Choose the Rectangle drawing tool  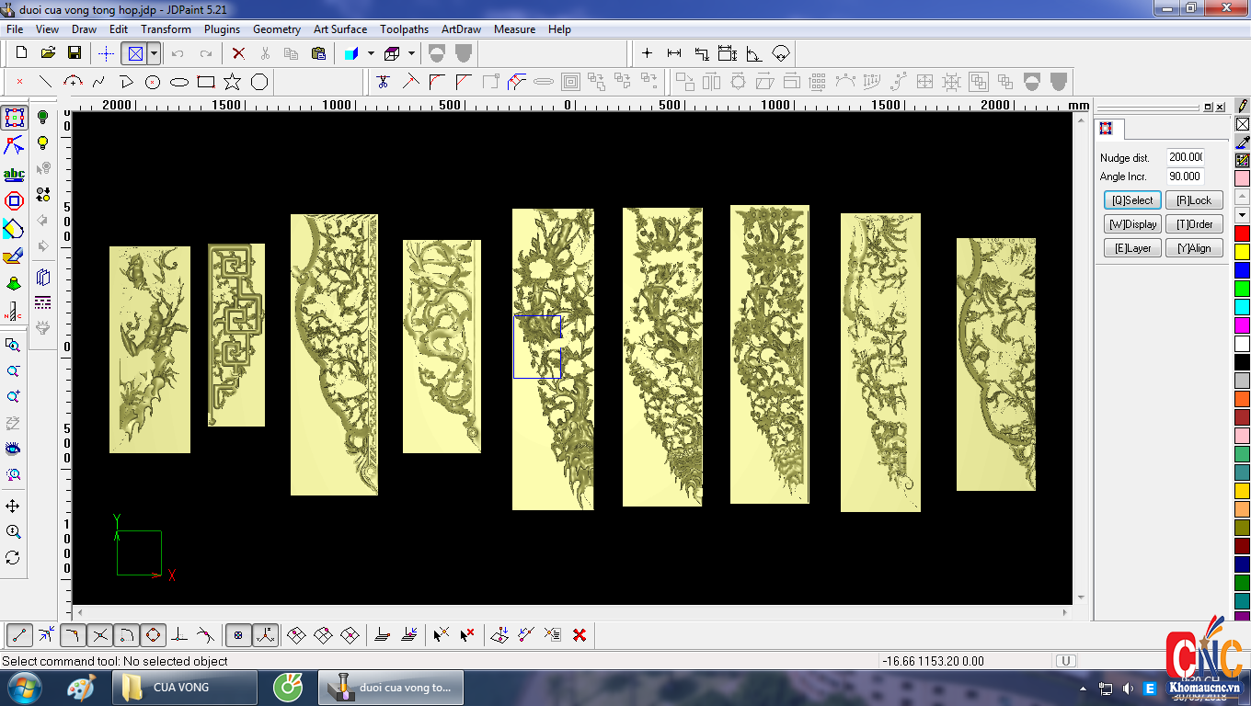click(206, 82)
